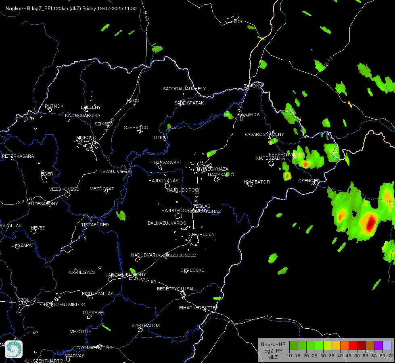Click the legend value 70
Image resolution: width=395 pixels, height=363 pixels.
(x=391, y=356)
